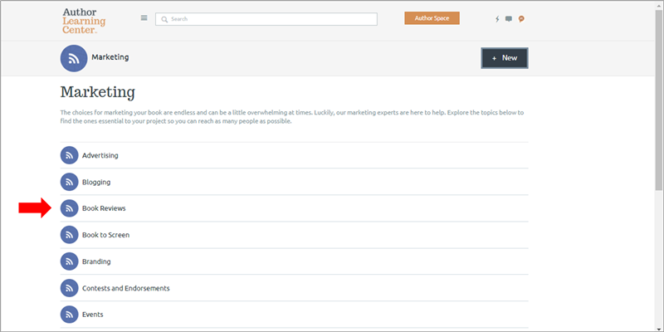
Task: Click the marketing description paragraph text
Action: (292, 117)
